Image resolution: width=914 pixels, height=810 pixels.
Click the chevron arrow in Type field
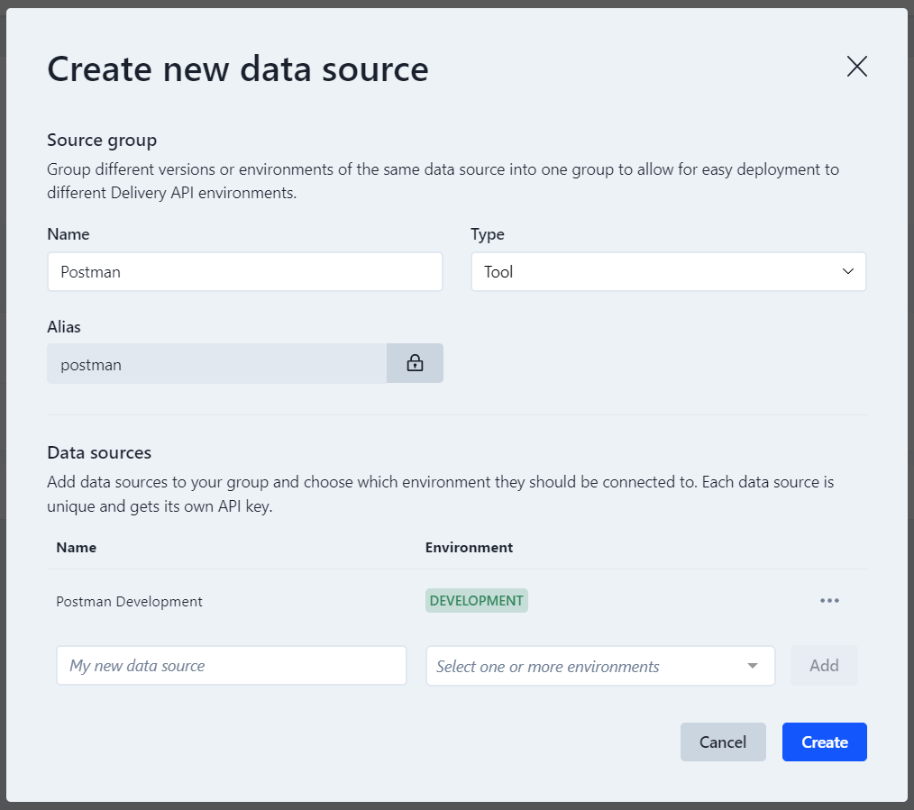(847, 271)
